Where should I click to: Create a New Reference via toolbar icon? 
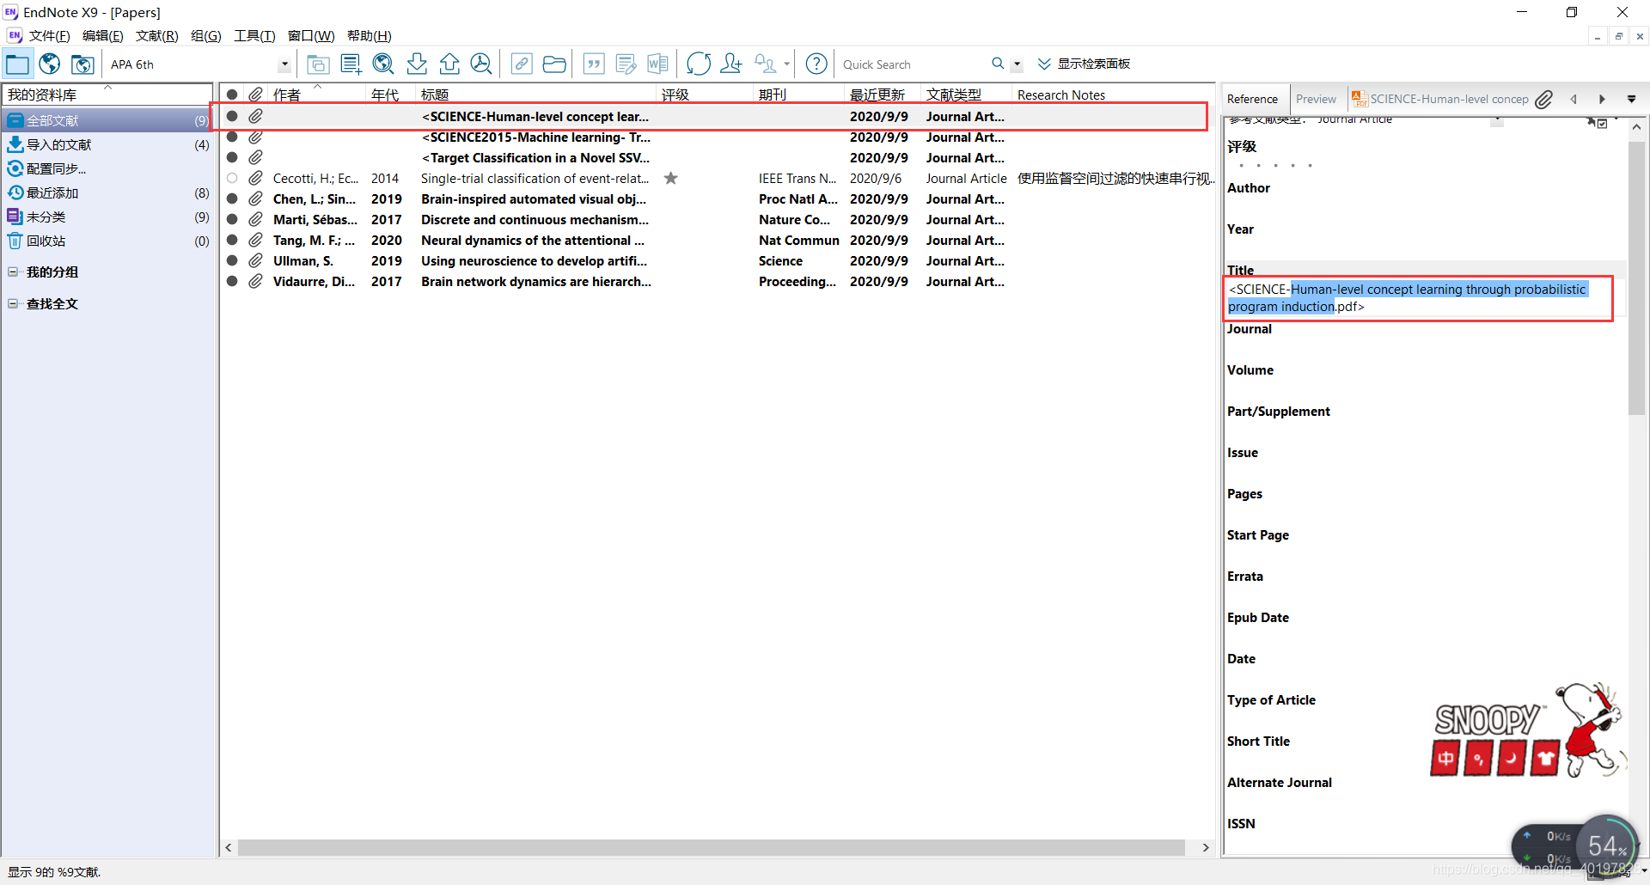(351, 64)
